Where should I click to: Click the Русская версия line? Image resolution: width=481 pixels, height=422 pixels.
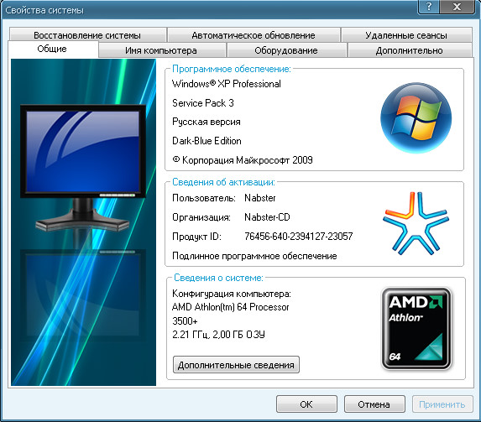pyautogui.click(x=207, y=122)
